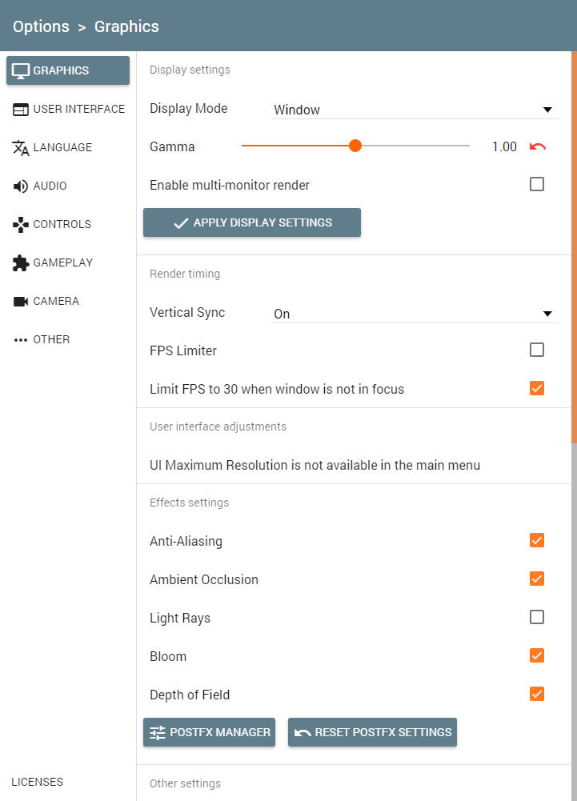This screenshot has height=801, width=577.
Task: Enable the Light Rays effect
Action: [537, 617]
